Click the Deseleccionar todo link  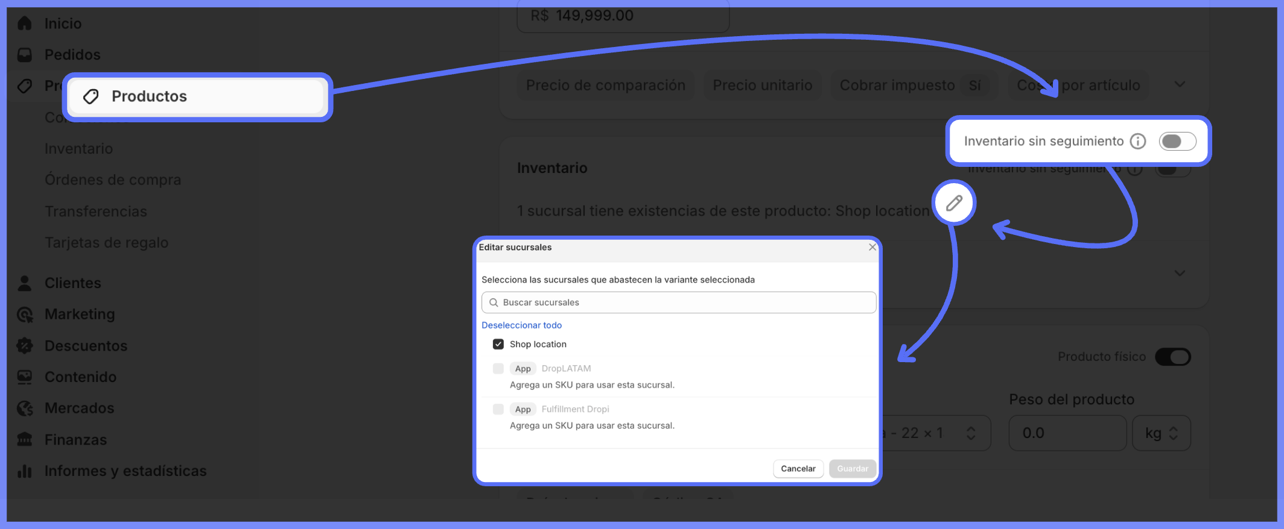point(521,325)
